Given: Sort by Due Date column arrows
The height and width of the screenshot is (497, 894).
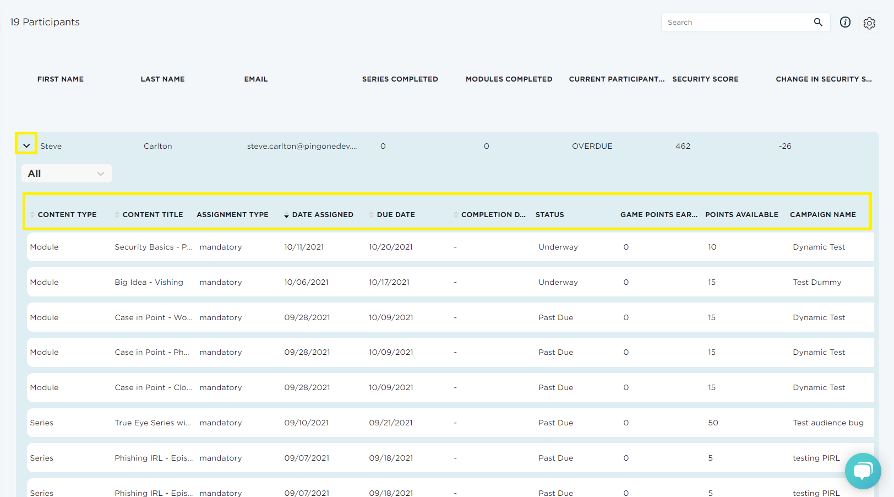Looking at the screenshot, I should point(372,215).
